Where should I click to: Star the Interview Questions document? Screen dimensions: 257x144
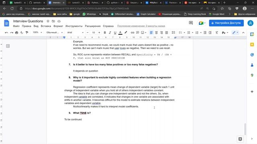point(48,21)
